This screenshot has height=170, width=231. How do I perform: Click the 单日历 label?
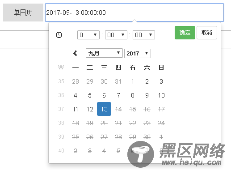click(x=23, y=13)
